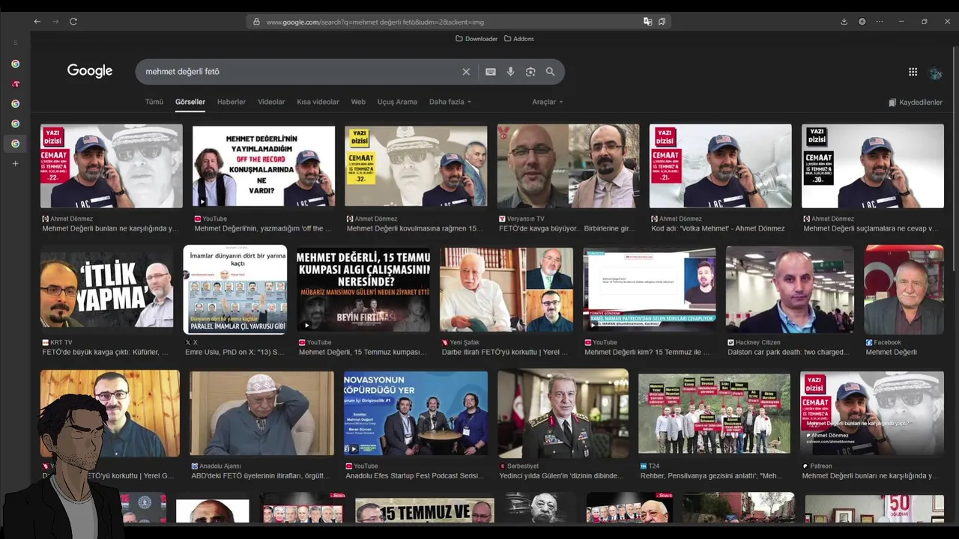The height and width of the screenshot is (539, 959).
Task: Open the Patreon Ahmet Dönmez thumbnail
Action: coord(872,413)
